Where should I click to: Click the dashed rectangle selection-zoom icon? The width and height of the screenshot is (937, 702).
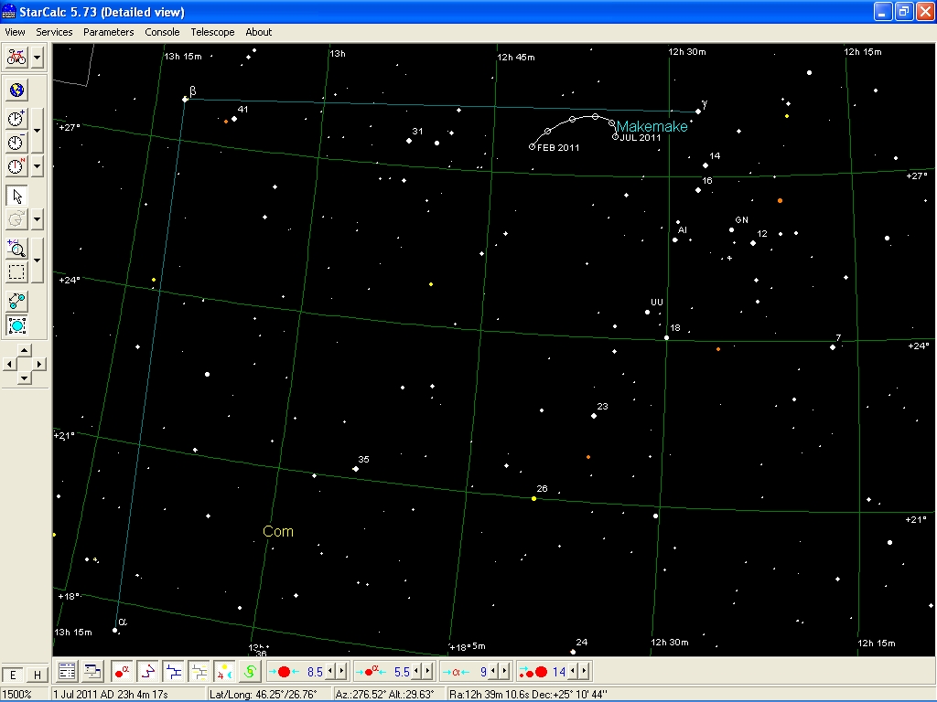16,271
